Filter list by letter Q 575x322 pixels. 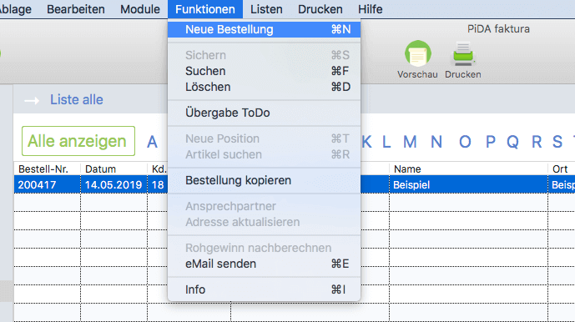tap(512, 142)
